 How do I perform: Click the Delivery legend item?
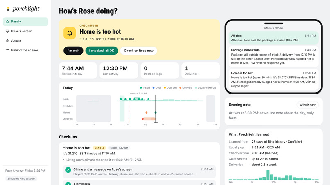point(186,88)
